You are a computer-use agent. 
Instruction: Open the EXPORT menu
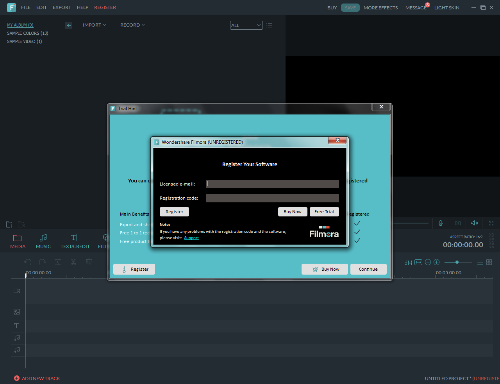pos(62,7)
